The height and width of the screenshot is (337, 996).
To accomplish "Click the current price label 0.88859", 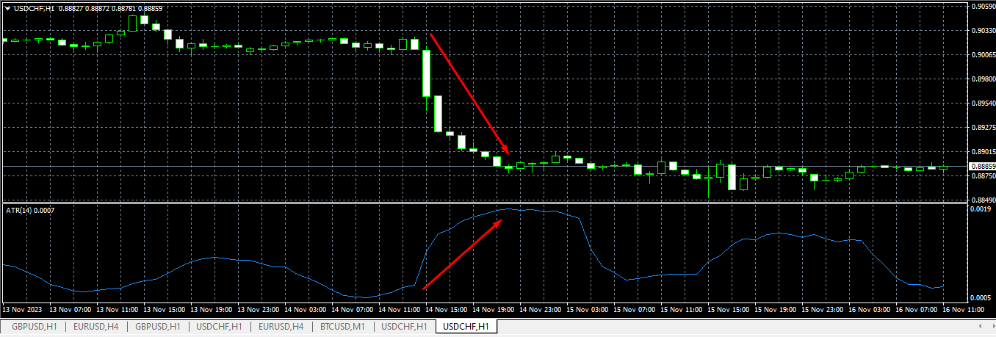I will coord(981,167).
